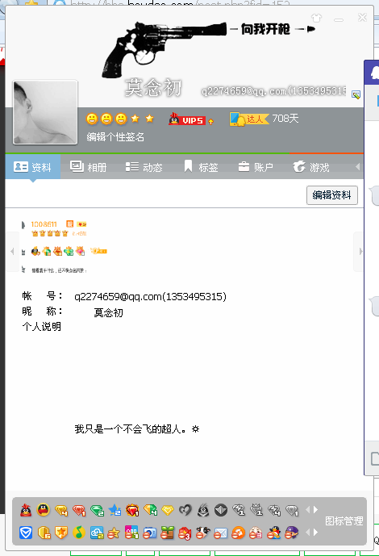The height and width of the screenshot is (556, 379).
Task: Click the disabled cow pasture icon
Action: coord(203,533)
